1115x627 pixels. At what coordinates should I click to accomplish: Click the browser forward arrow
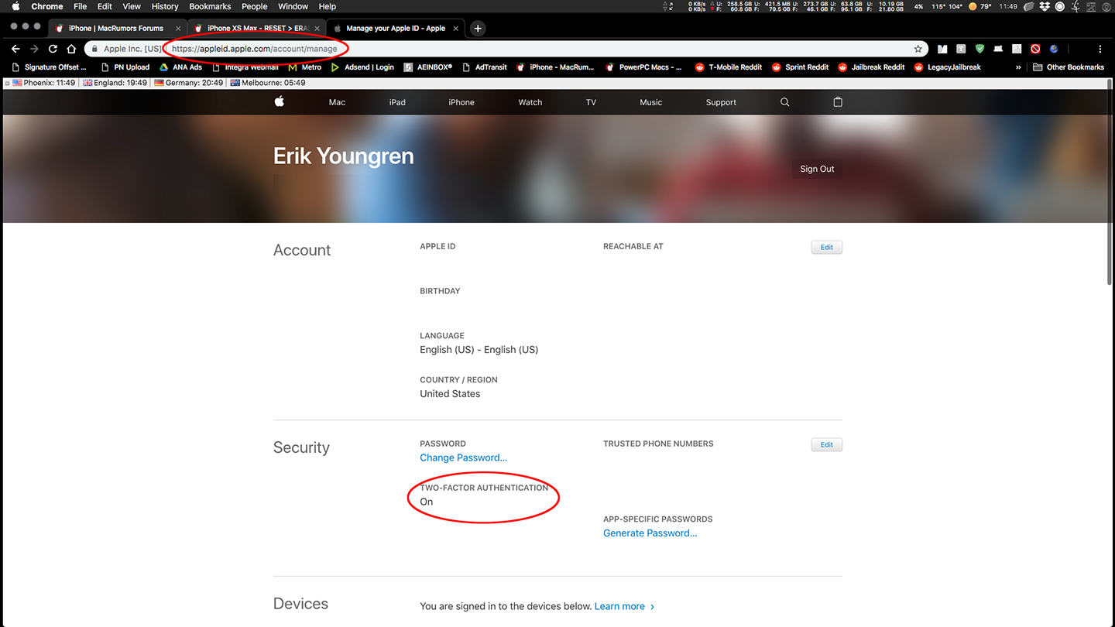(34, 49)
